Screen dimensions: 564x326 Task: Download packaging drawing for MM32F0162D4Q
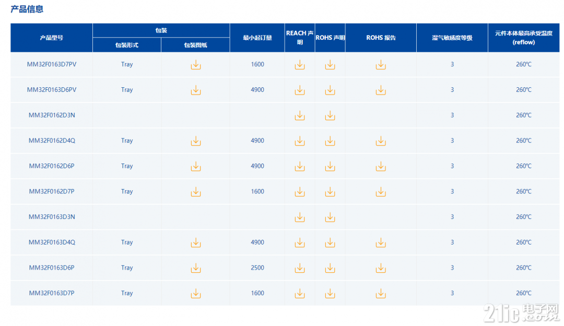[196, 142]
